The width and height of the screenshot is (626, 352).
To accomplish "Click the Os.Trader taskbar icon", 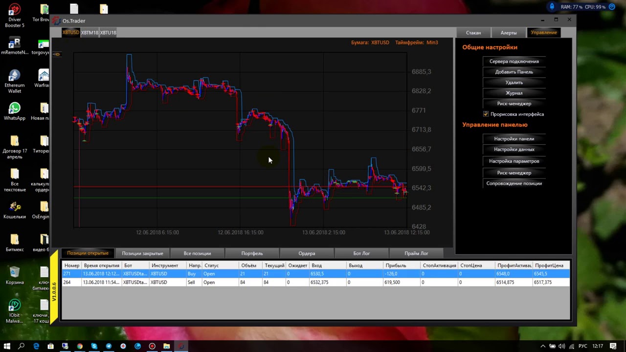I will tap(181, 346).
